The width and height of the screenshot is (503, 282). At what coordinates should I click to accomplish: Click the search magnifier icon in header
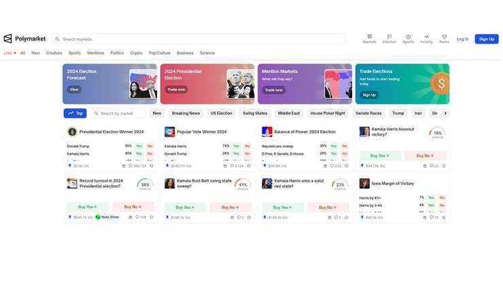tap(57, 39)
